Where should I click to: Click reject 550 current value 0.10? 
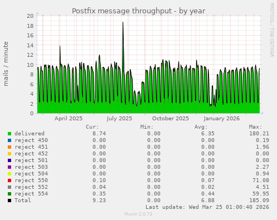(99, 180)
